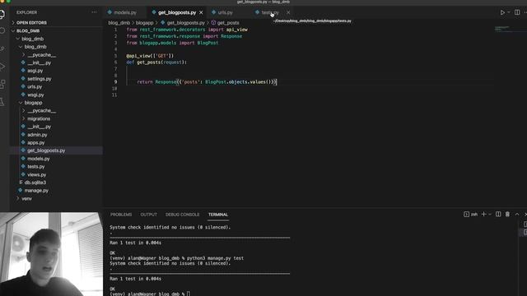Open the Extensions view in activity bar

tap(2, 84)
